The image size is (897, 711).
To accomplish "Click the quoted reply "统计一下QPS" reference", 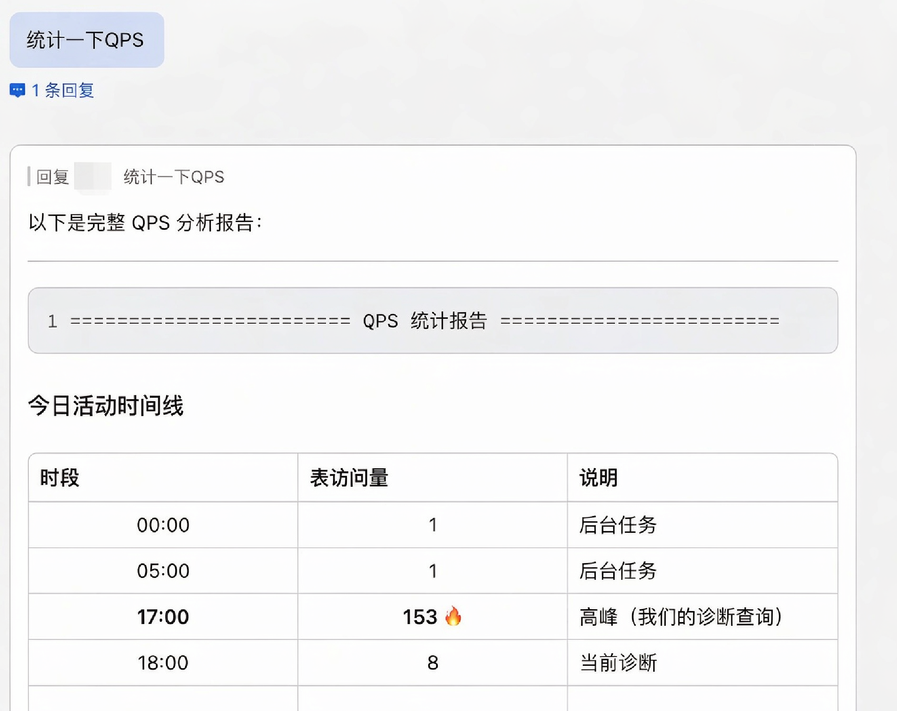I will click(174, 177).
